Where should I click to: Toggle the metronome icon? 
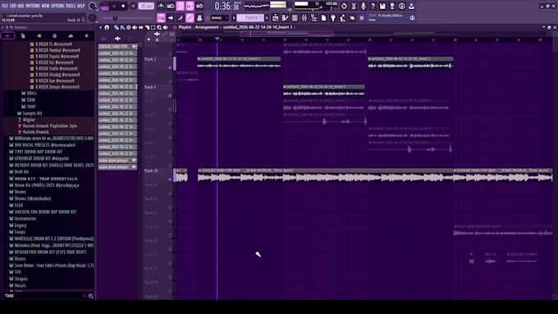161,6
